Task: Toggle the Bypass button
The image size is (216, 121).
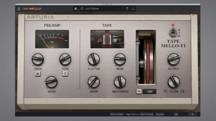Action: coord(160,114)
